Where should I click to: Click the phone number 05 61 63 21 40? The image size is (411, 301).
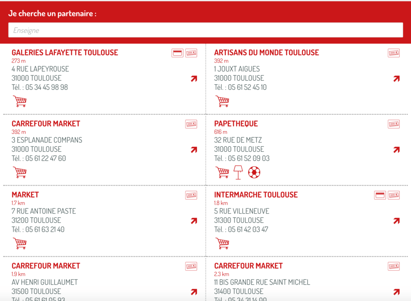tap(45, 230)
